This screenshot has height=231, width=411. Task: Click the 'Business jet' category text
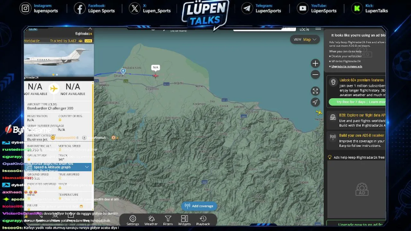[37, 139]
